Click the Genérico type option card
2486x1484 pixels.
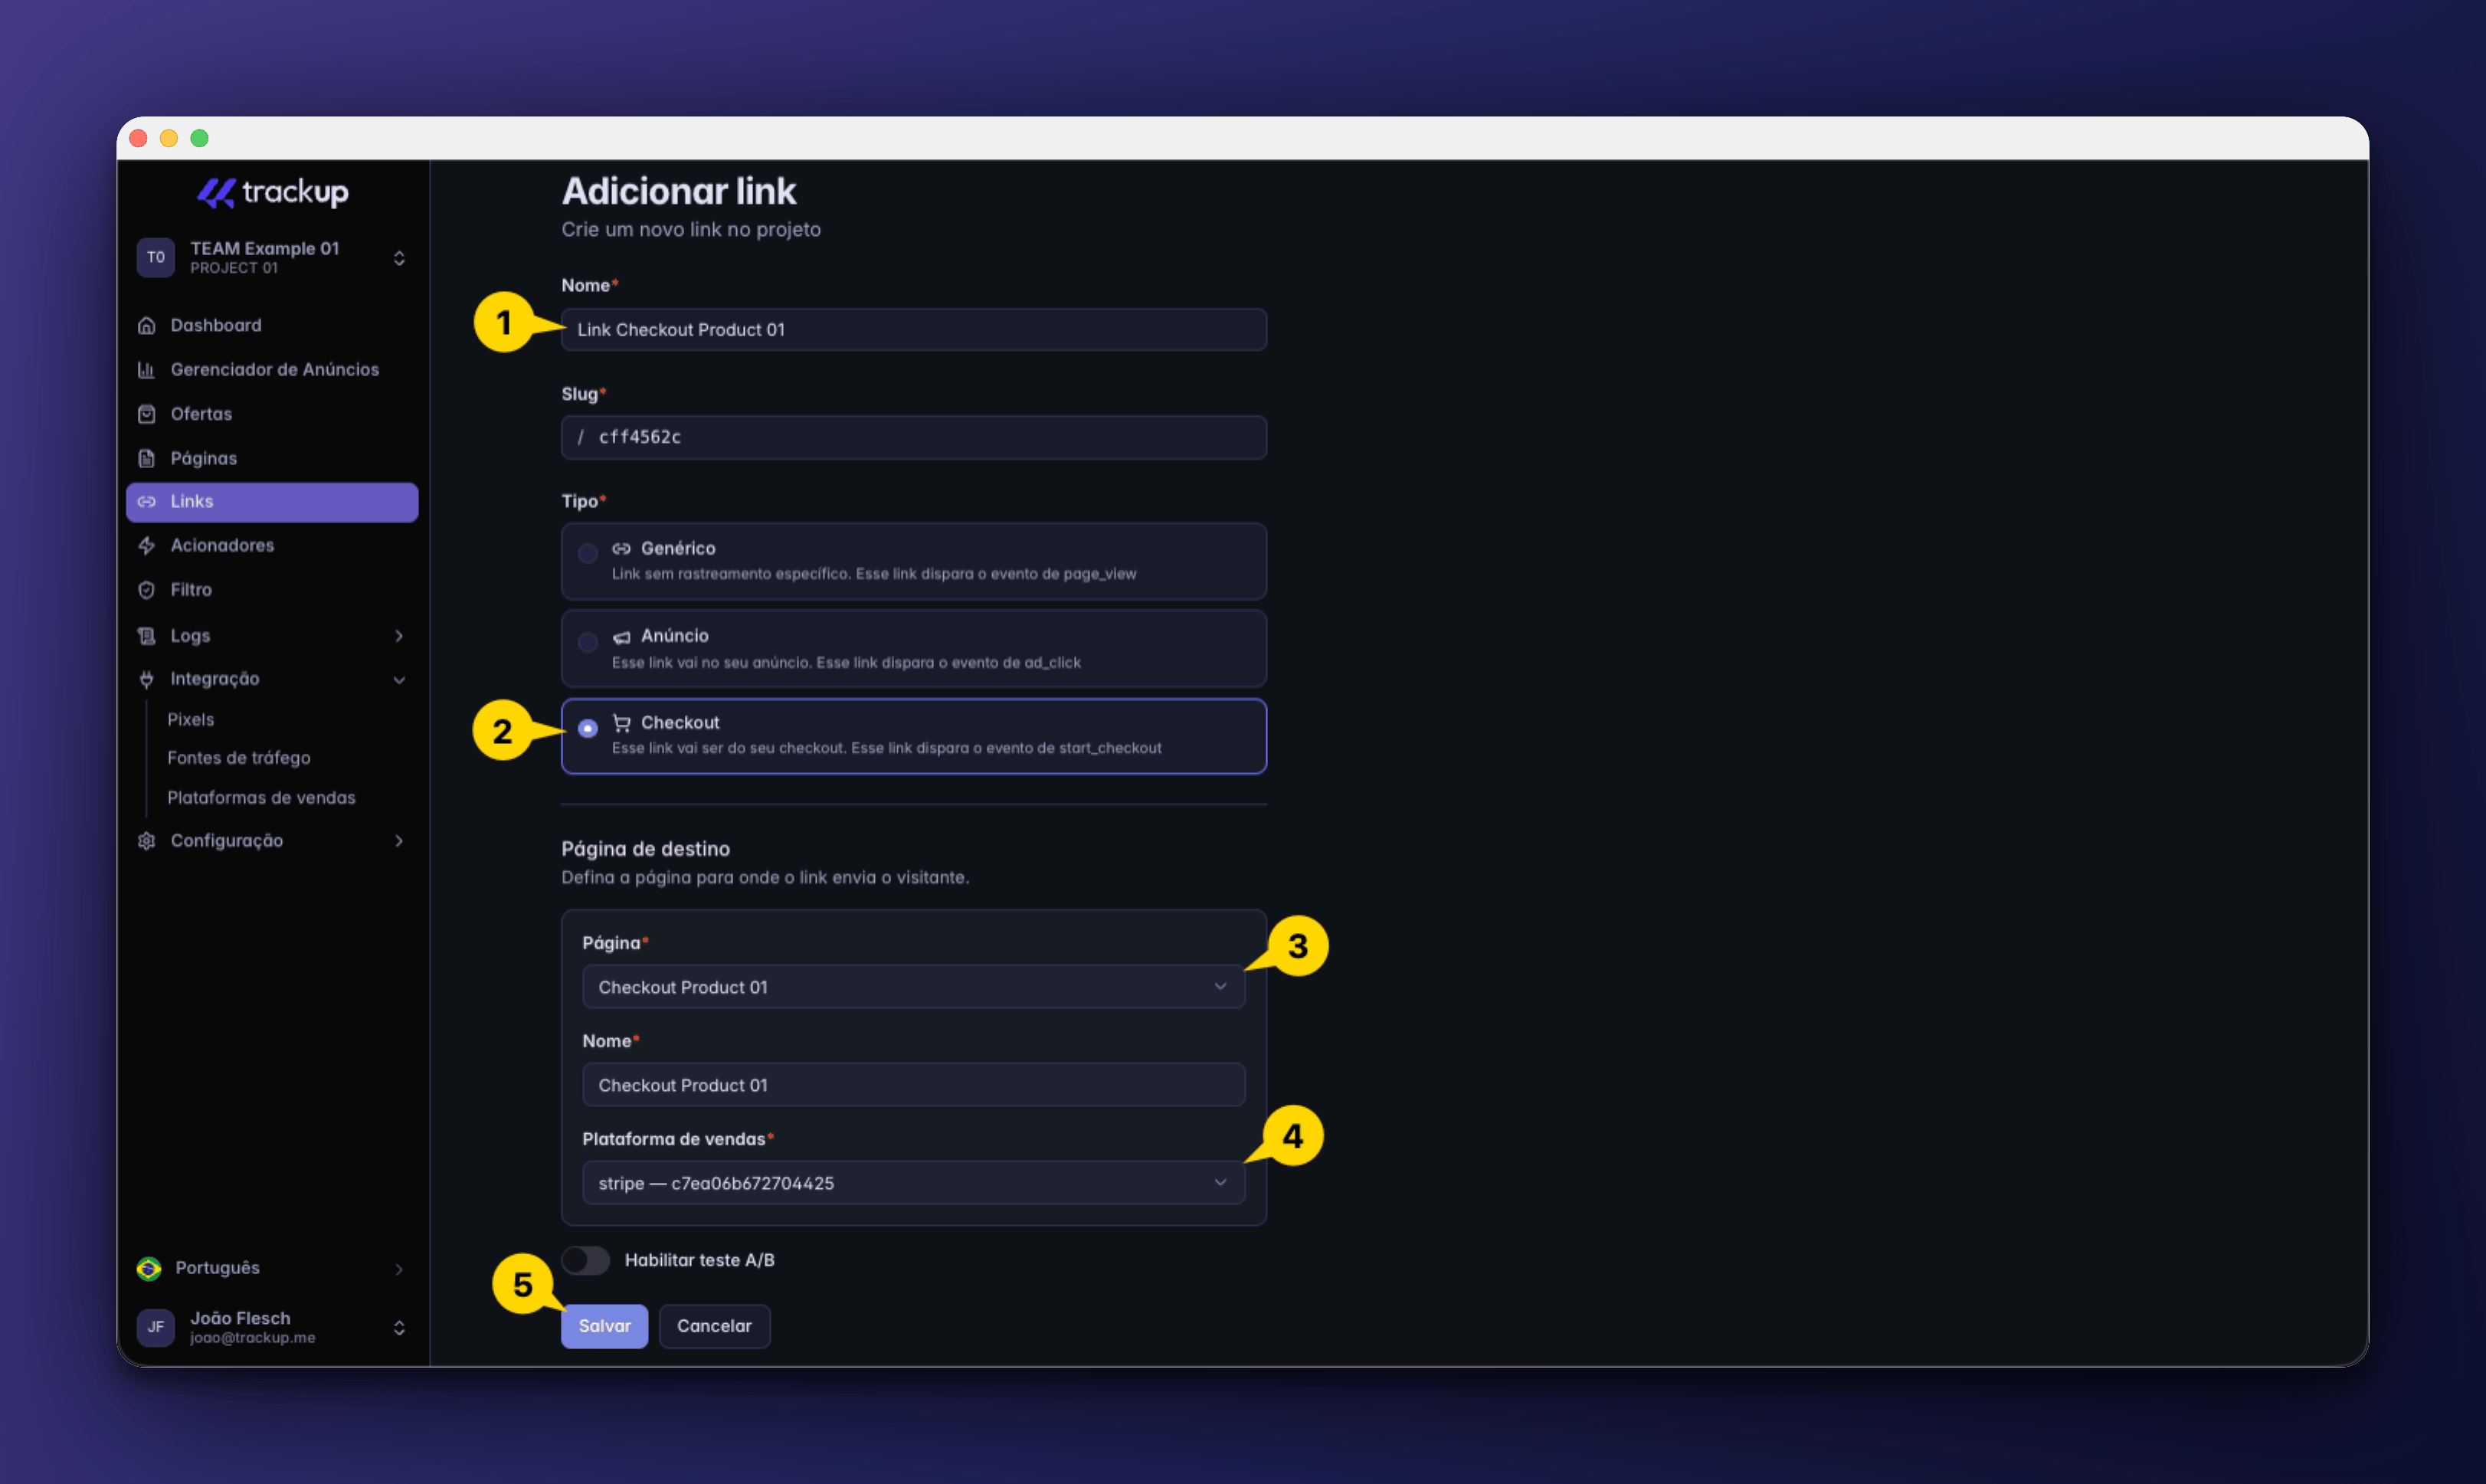(x=913, y=561)
